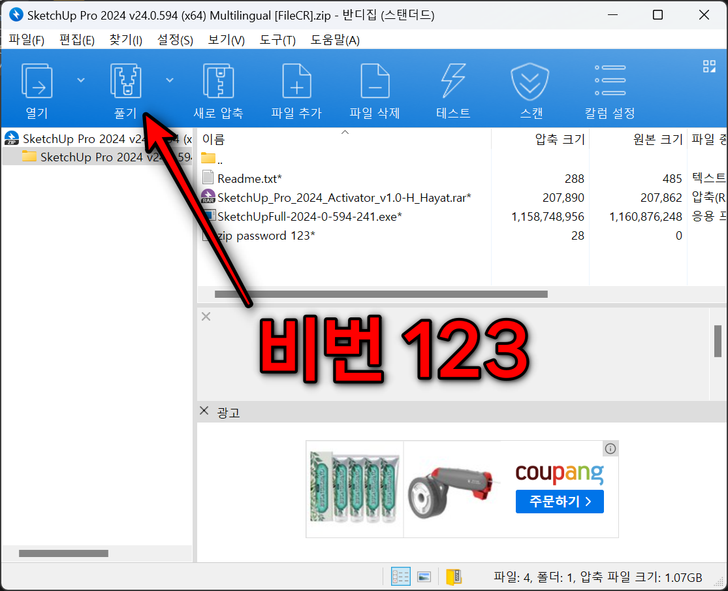Click the preview pane vertical scrollbar
This screenshot has width=728, height=591.
coord(718,342)
